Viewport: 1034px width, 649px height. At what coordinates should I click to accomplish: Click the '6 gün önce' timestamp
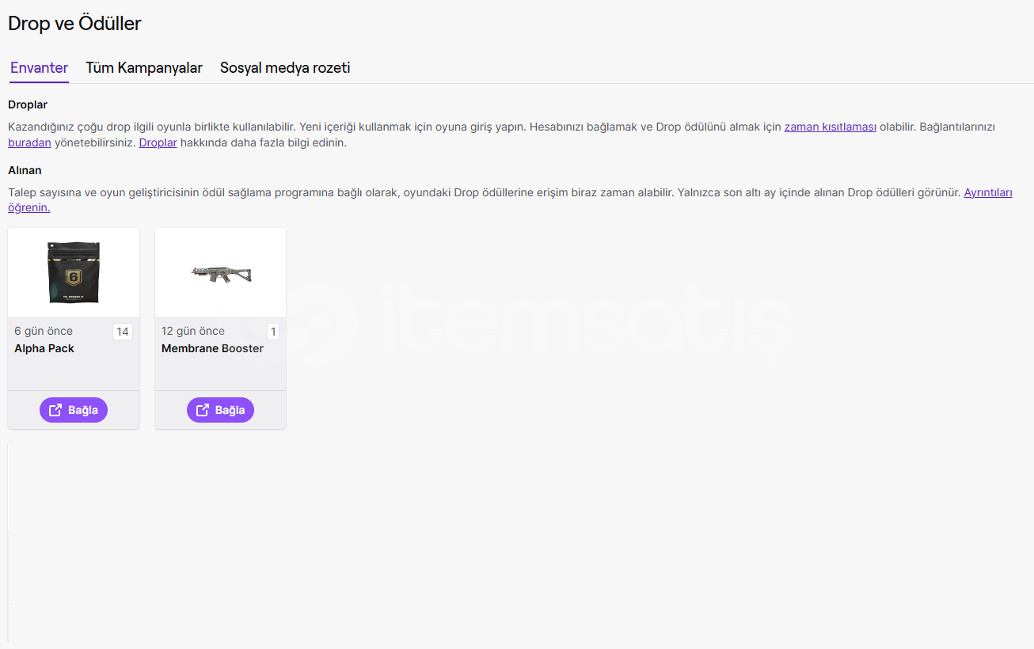coord(44,331)
